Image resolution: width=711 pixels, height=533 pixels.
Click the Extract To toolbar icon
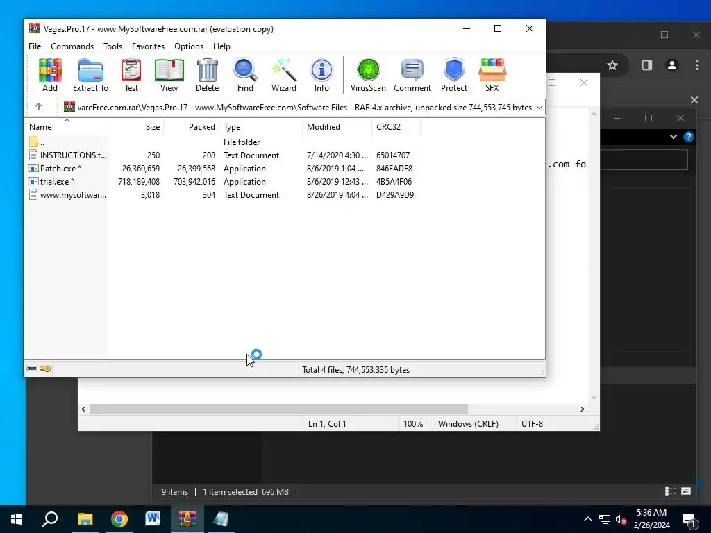pos(90,75)
